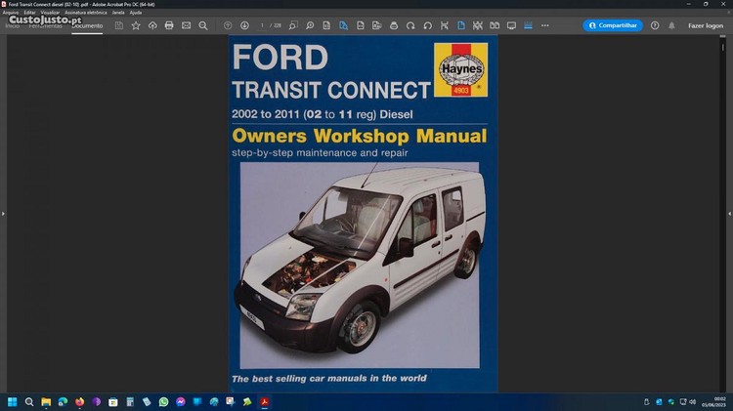
Task: Click the star bookmark icon in toolbar
Action: pos(136,25)
